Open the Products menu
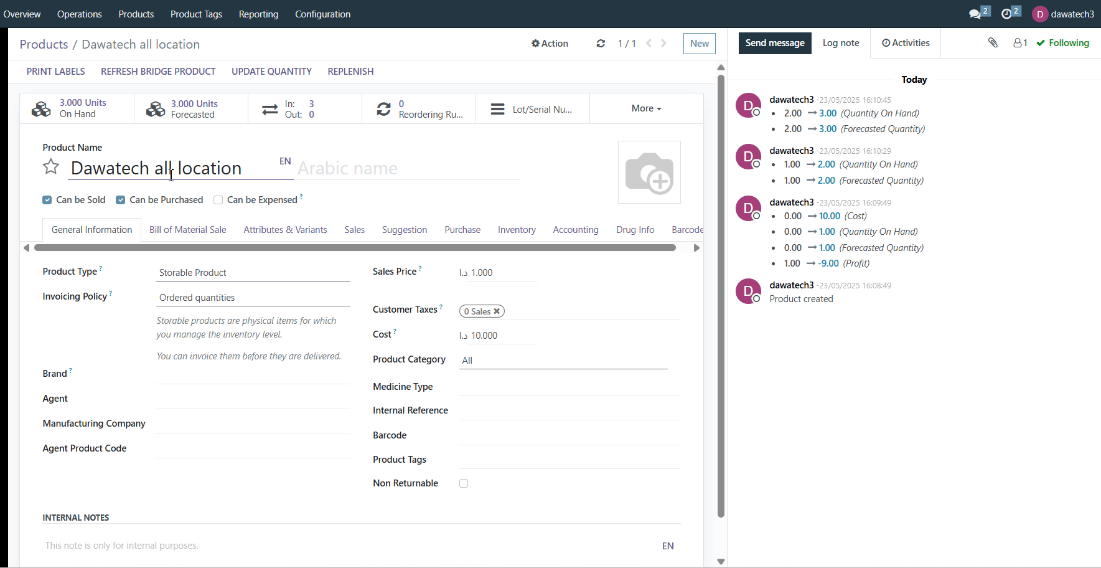 click(136, 14)
